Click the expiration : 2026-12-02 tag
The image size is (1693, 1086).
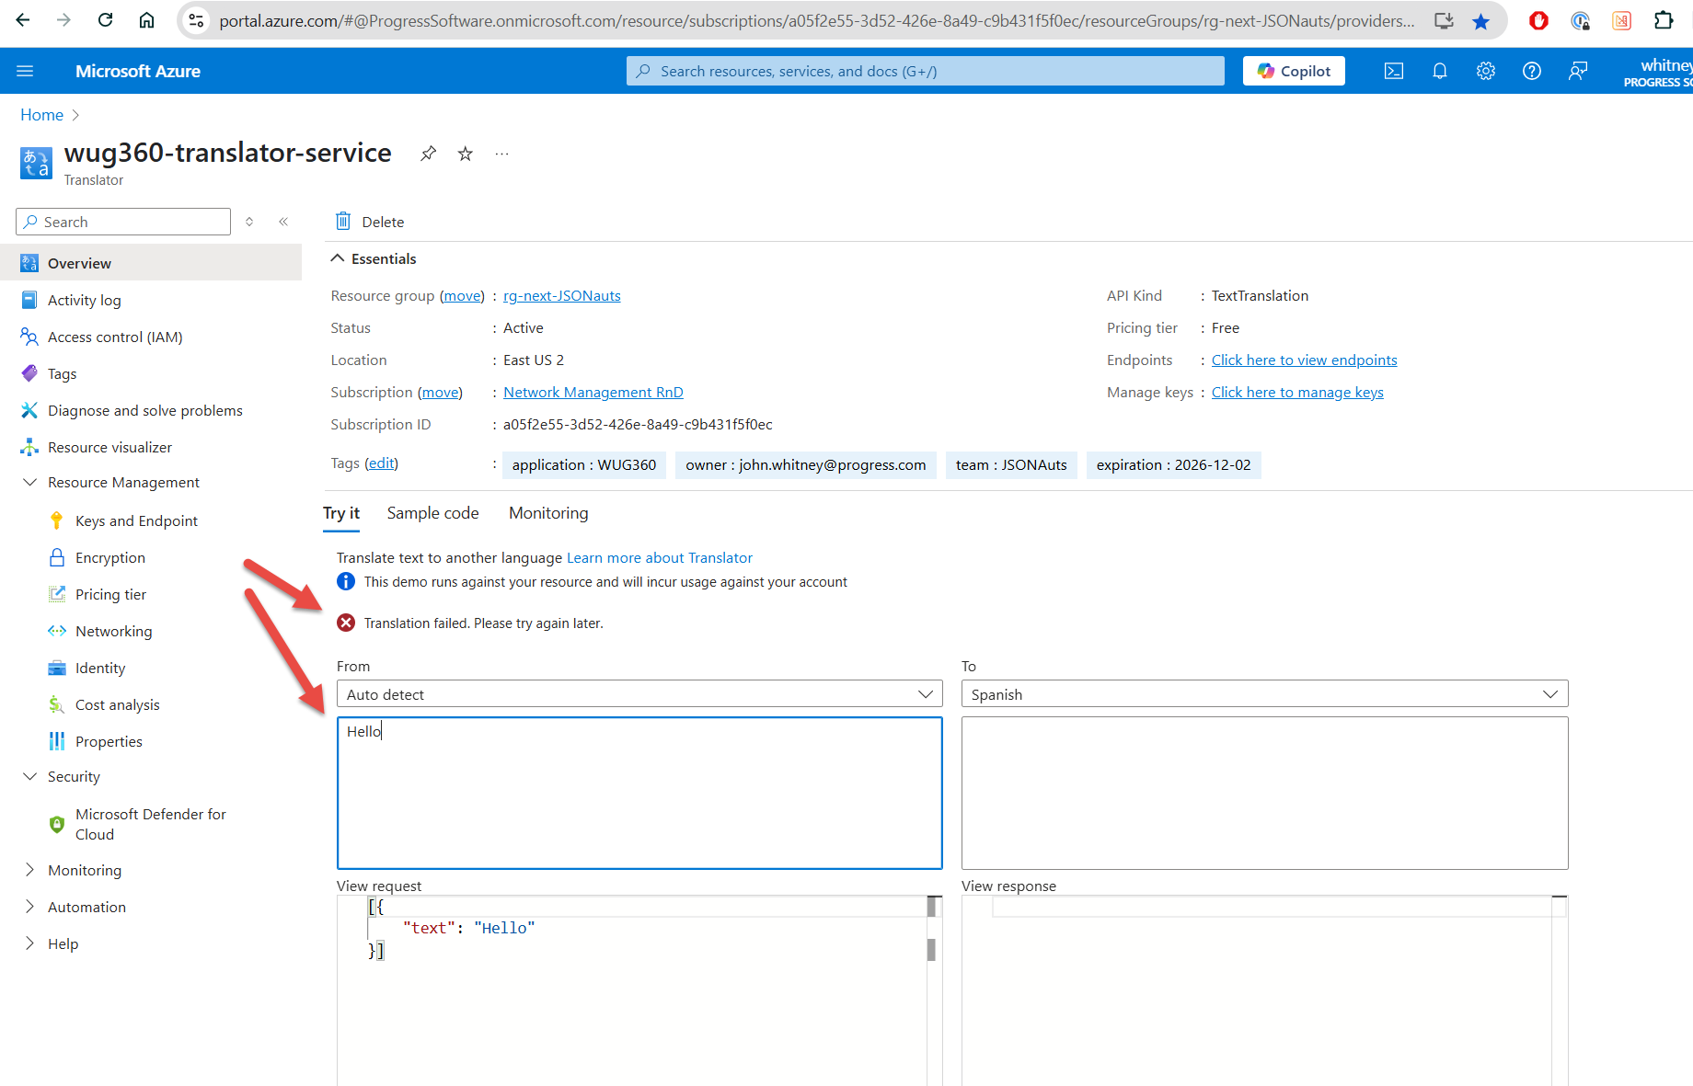[1173, 464]
